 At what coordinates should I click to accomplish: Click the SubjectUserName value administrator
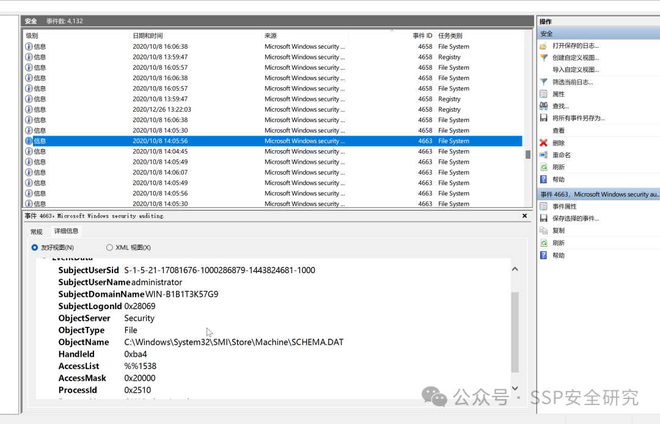click(156, 282)
